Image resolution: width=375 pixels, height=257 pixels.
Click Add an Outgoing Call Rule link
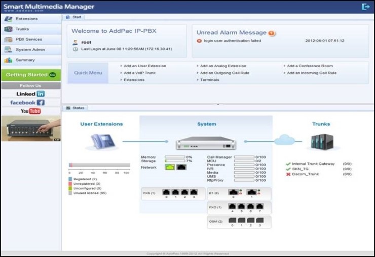pos(224,73)
